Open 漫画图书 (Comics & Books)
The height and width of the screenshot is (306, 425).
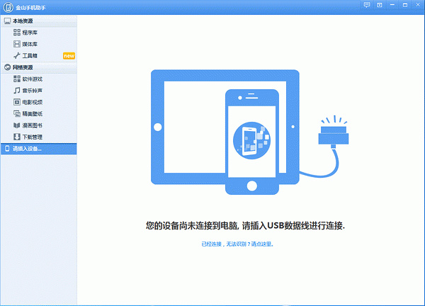[x=31, y=125]
